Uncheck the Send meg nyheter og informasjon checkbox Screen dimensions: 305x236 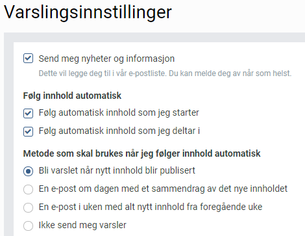(28, 59)
